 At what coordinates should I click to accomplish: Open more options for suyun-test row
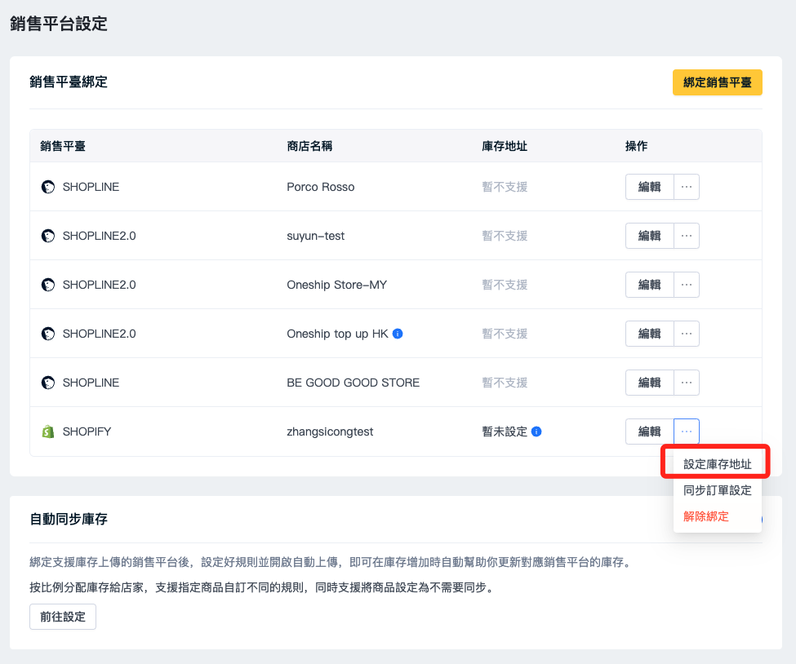[687, 236]
